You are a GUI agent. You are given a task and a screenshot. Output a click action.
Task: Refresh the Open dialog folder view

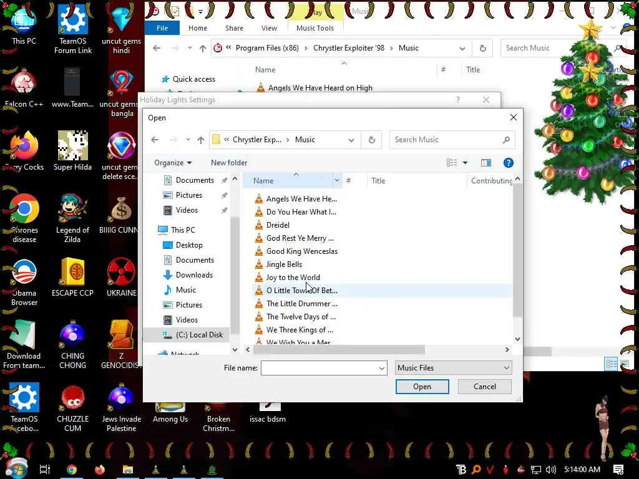click(x=372, y=140)
